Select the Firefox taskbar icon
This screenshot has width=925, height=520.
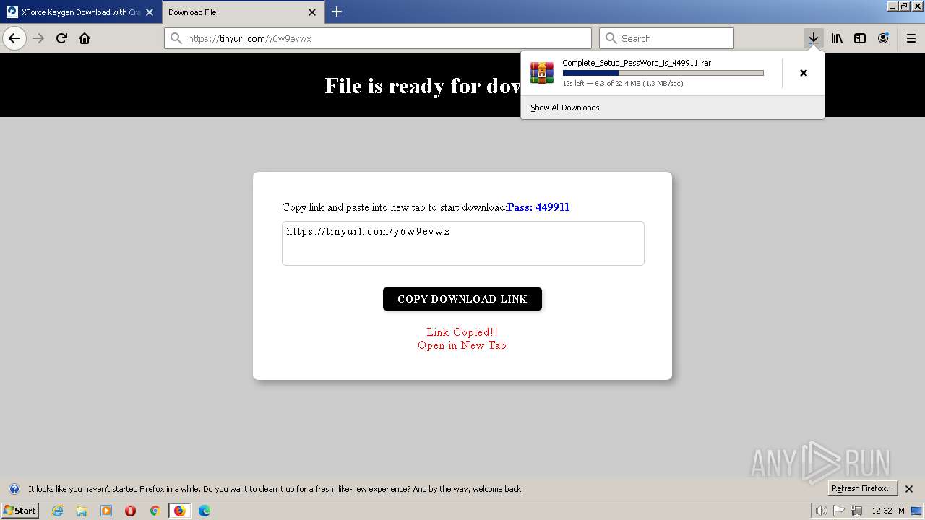click(x=179, y=511)
